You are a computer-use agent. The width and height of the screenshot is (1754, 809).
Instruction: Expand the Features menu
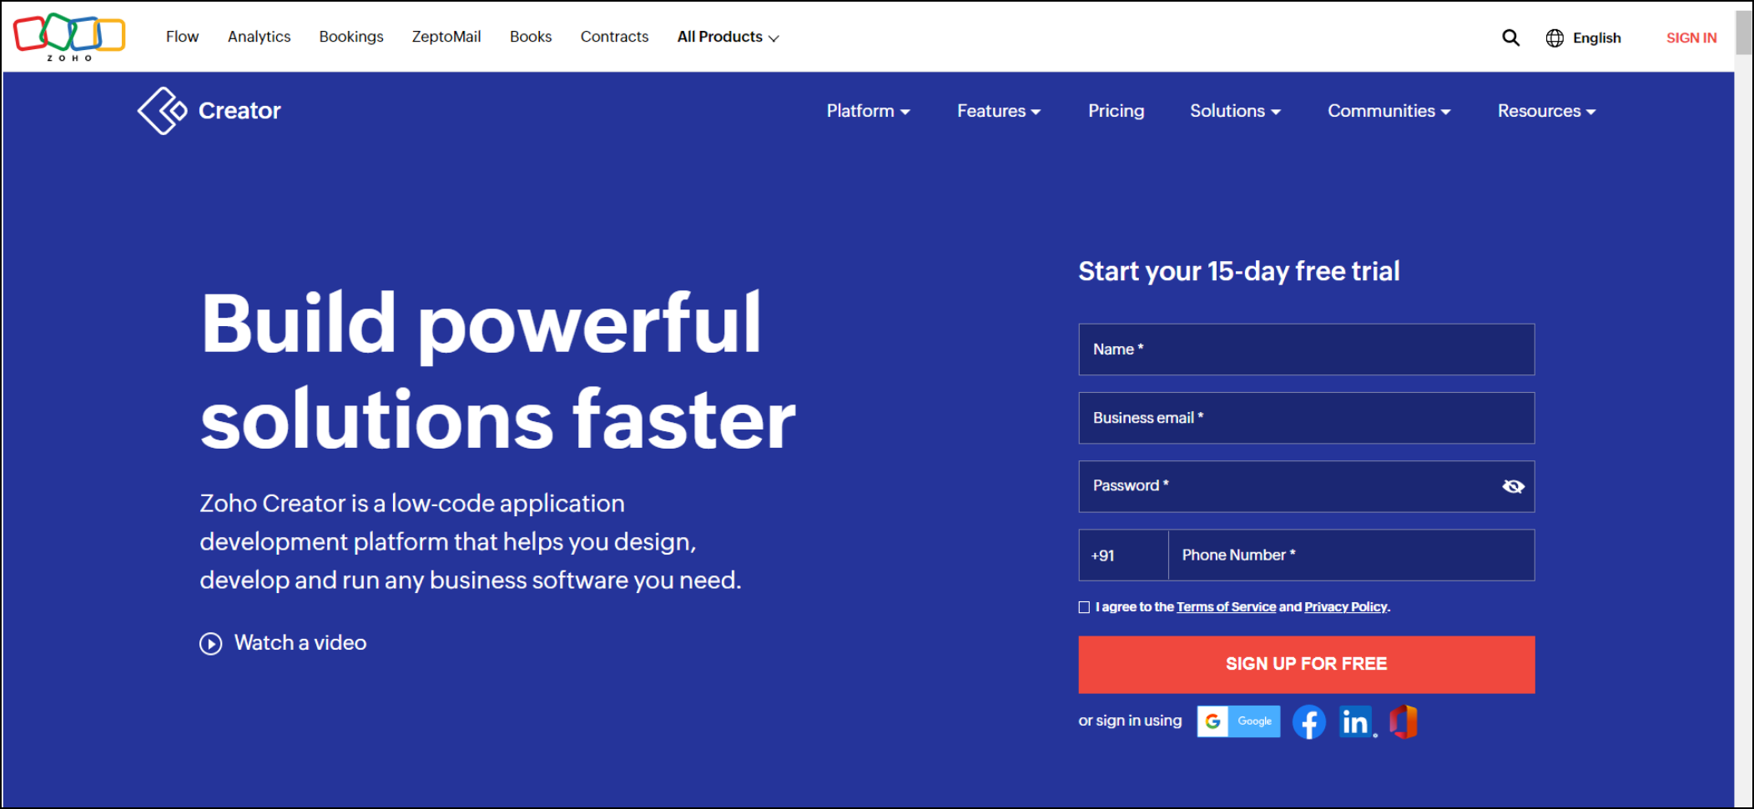tap(999, 111)
